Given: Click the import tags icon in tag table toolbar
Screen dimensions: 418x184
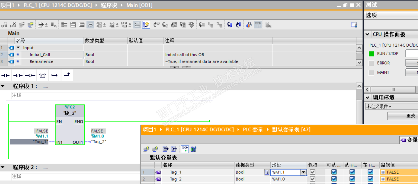Looking at the screenshot, I should click(x=174, y=149).
